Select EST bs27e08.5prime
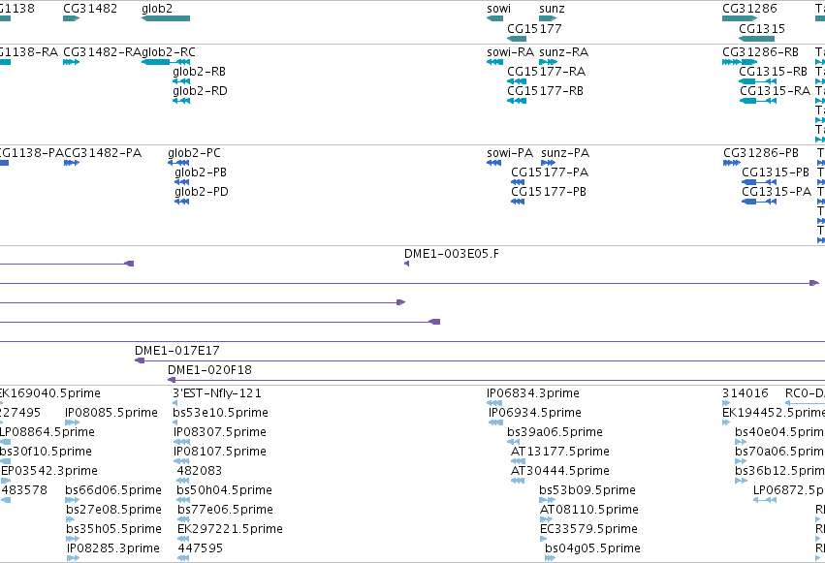 coord(71,519)
